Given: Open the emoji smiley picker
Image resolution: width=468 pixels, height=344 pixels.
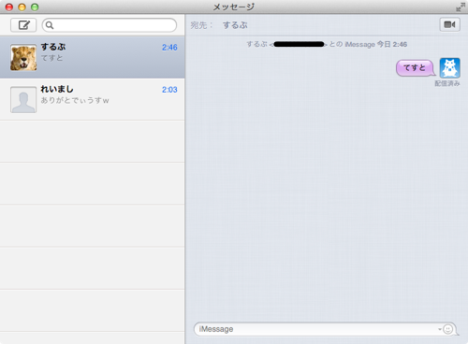Looking at the screenshot, I should [447, 329].
